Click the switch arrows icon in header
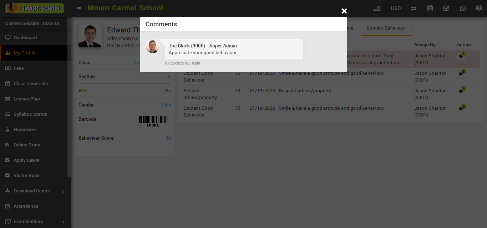Viewport: 487px width, 228px height. (414, 9)
